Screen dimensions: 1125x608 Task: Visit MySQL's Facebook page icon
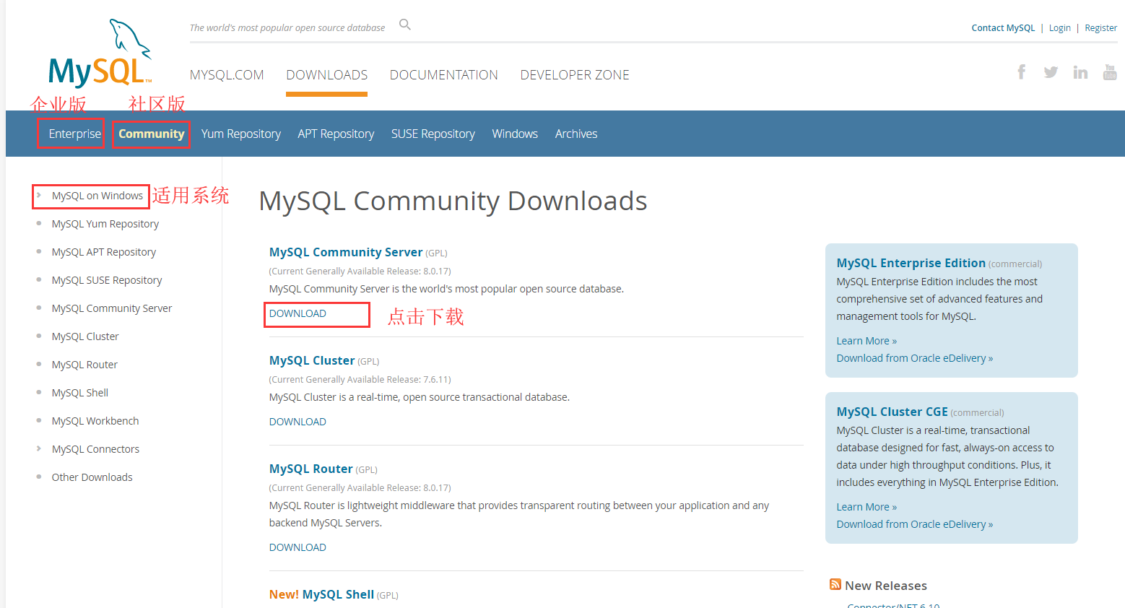click(1021, 71)
